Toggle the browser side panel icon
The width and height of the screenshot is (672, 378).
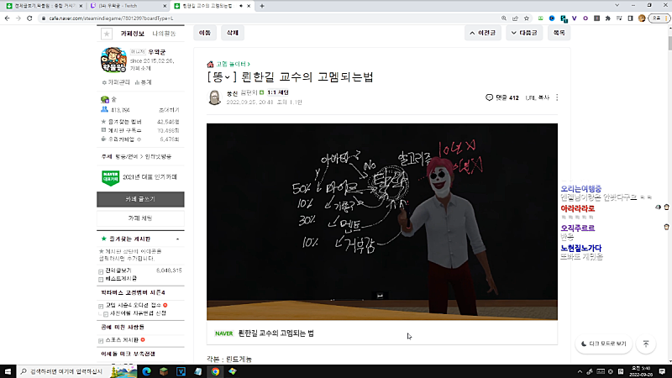tap(630, 18)
